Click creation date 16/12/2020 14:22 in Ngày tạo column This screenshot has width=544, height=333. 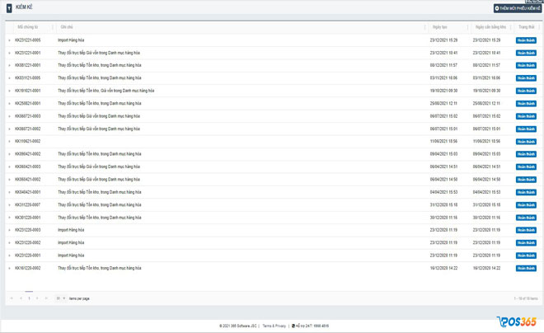(x=443, y=268)
